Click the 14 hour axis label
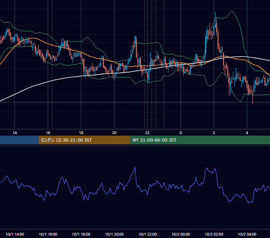The width and height of the screenshot is (270, 238). point(15,133)
